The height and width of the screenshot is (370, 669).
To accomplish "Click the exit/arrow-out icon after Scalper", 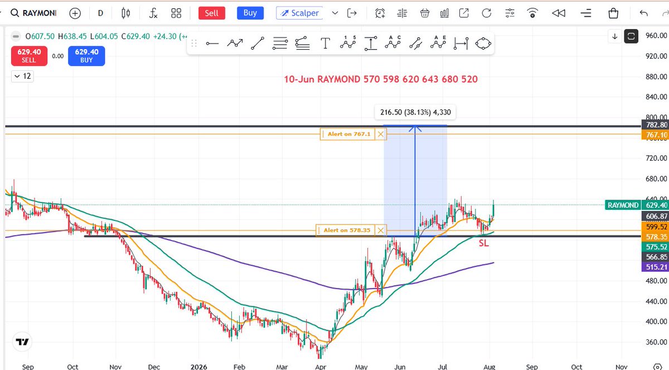I will (352, 13).
